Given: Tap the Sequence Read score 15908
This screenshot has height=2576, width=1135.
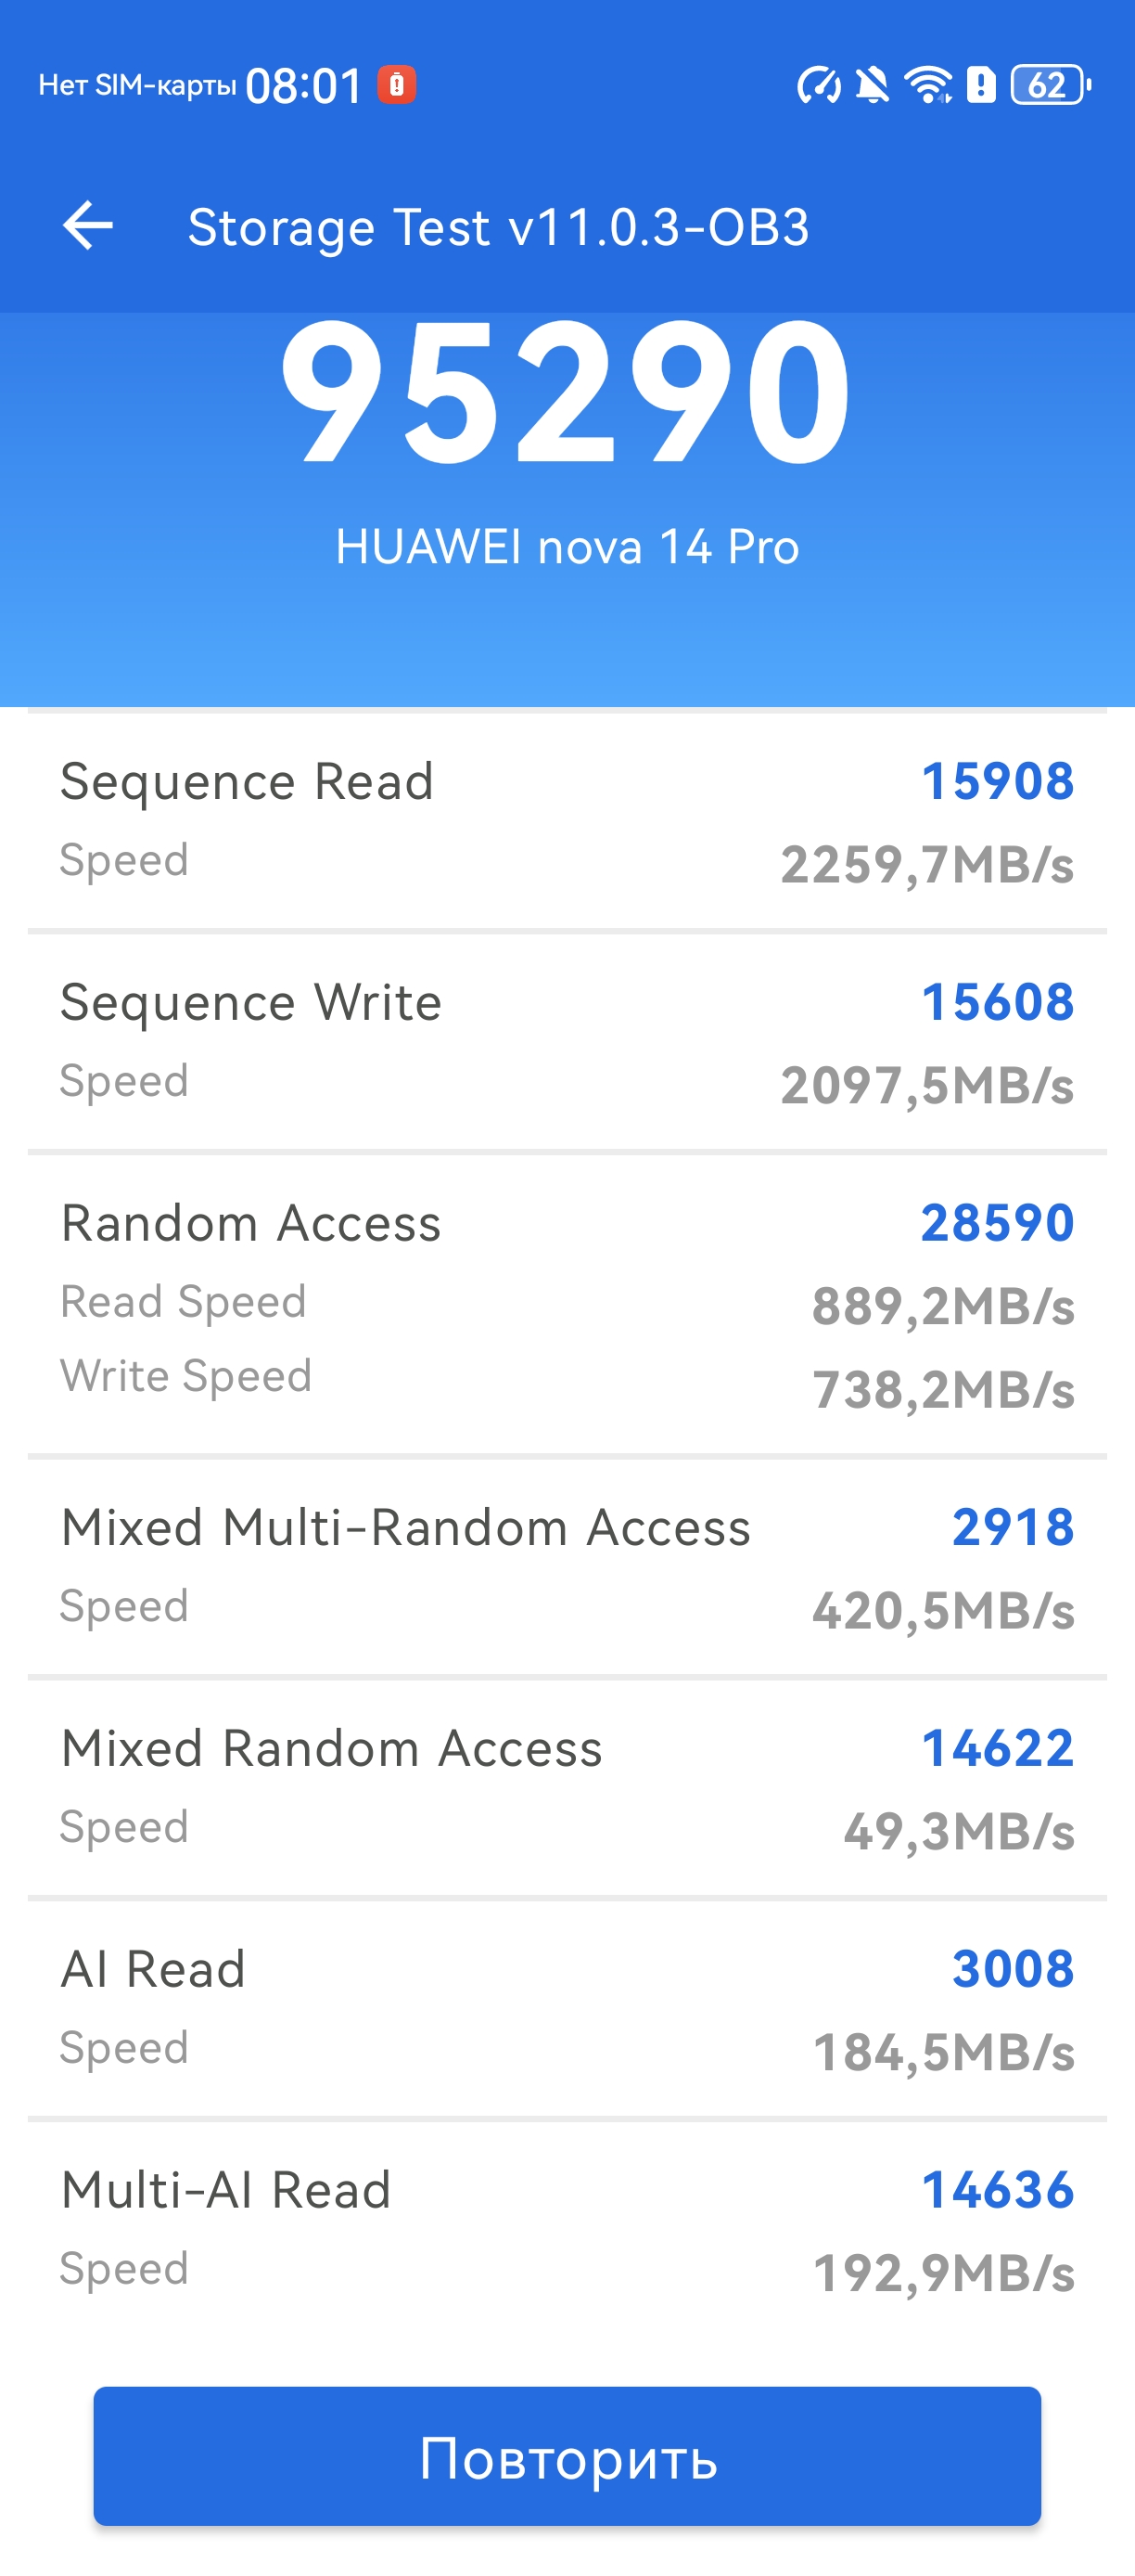Looking at the screenshot, I should 996,781.
